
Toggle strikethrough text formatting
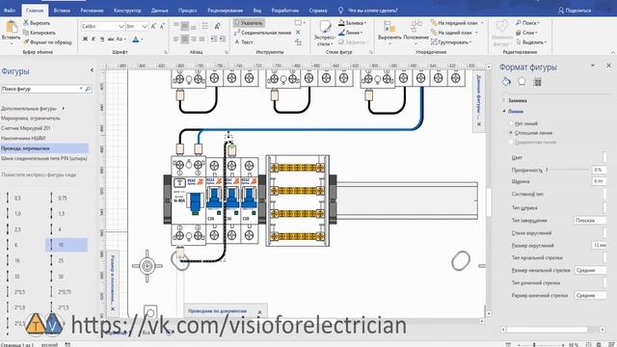111,39
